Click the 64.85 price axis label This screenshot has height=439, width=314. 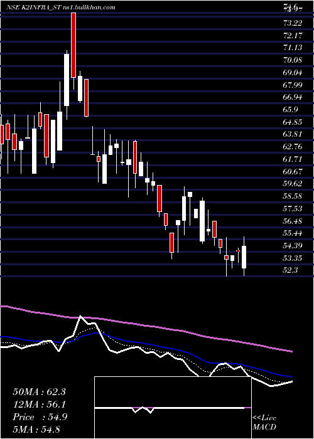(293, 122)
